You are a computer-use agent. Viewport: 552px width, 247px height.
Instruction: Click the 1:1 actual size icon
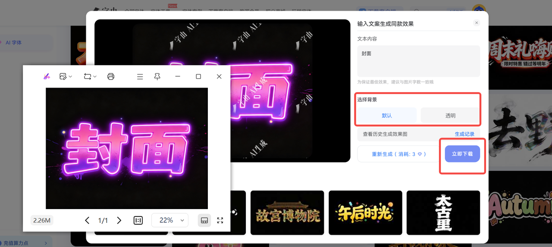click(x=138, y=220)
